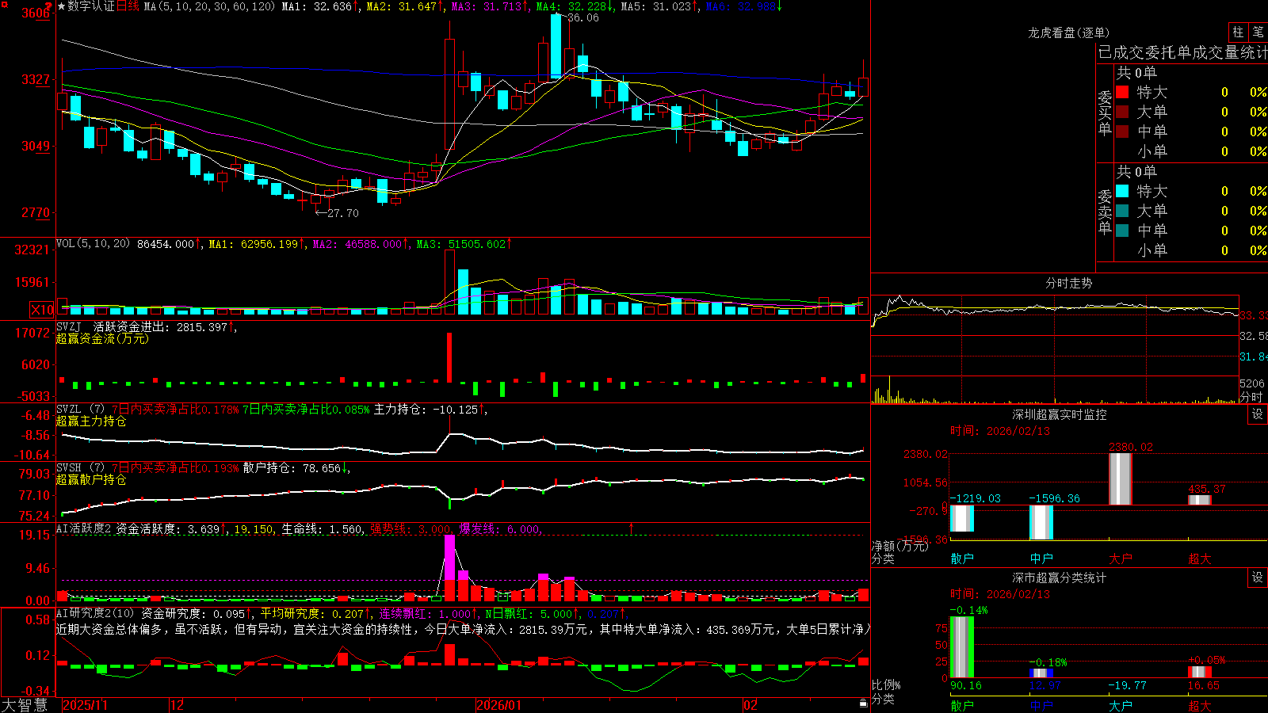This screenshot has width=1268, height=713.
Task: Click the 分时走势 panel title
Action: [1068, 283]
